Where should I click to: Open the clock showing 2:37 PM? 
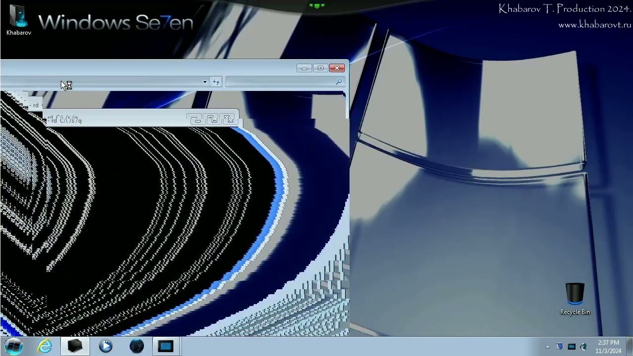coord(608,347)
